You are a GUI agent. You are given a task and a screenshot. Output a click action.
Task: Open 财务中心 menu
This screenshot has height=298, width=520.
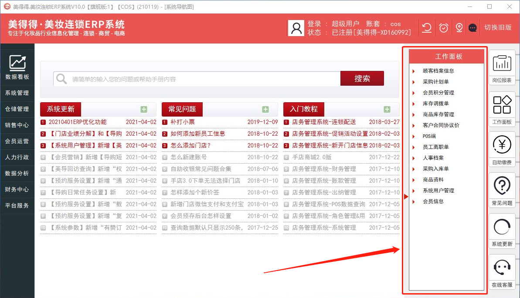pos(17,189)
